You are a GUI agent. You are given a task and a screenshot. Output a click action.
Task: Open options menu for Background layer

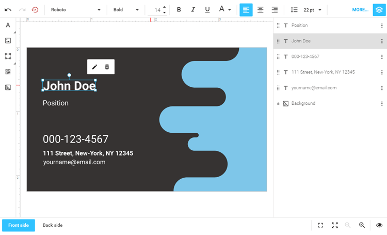(x=381, y=103)
